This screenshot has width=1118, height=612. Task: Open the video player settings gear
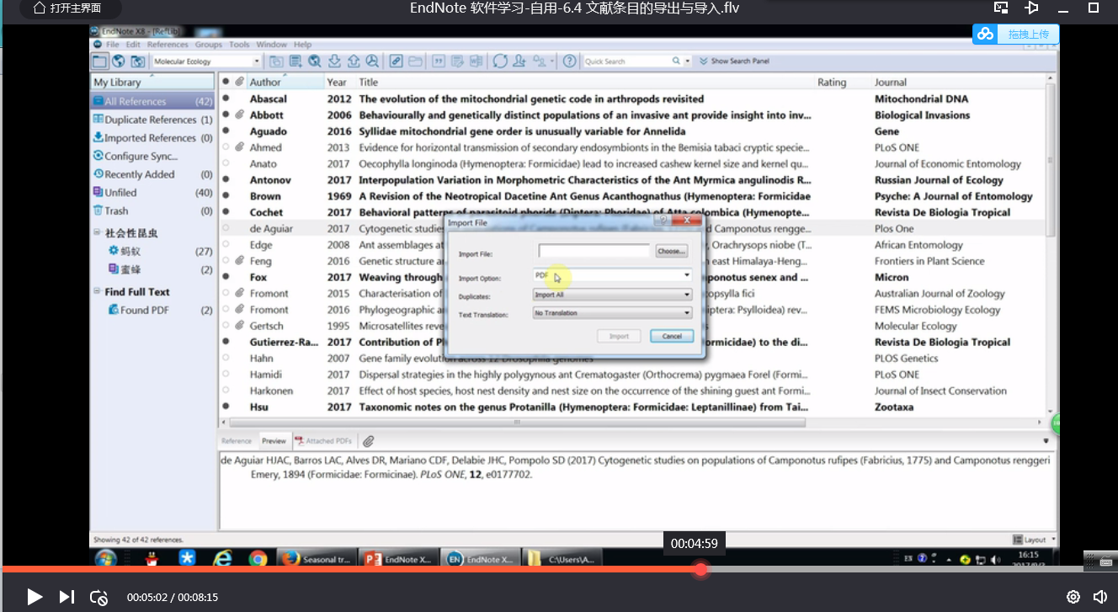tap(1073, 597)
